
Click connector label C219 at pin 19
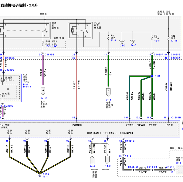128,156
